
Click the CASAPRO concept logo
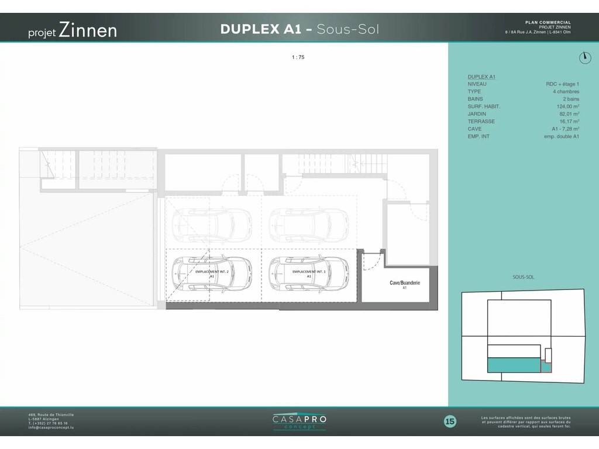[299, 422]
